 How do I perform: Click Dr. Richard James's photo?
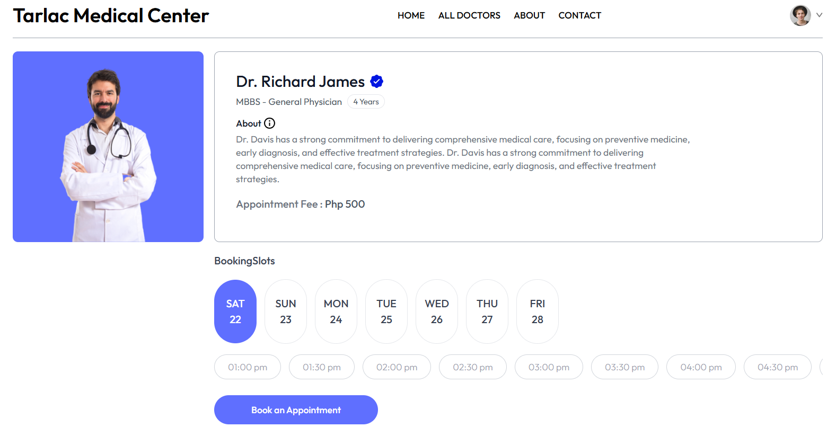[108, 147]
